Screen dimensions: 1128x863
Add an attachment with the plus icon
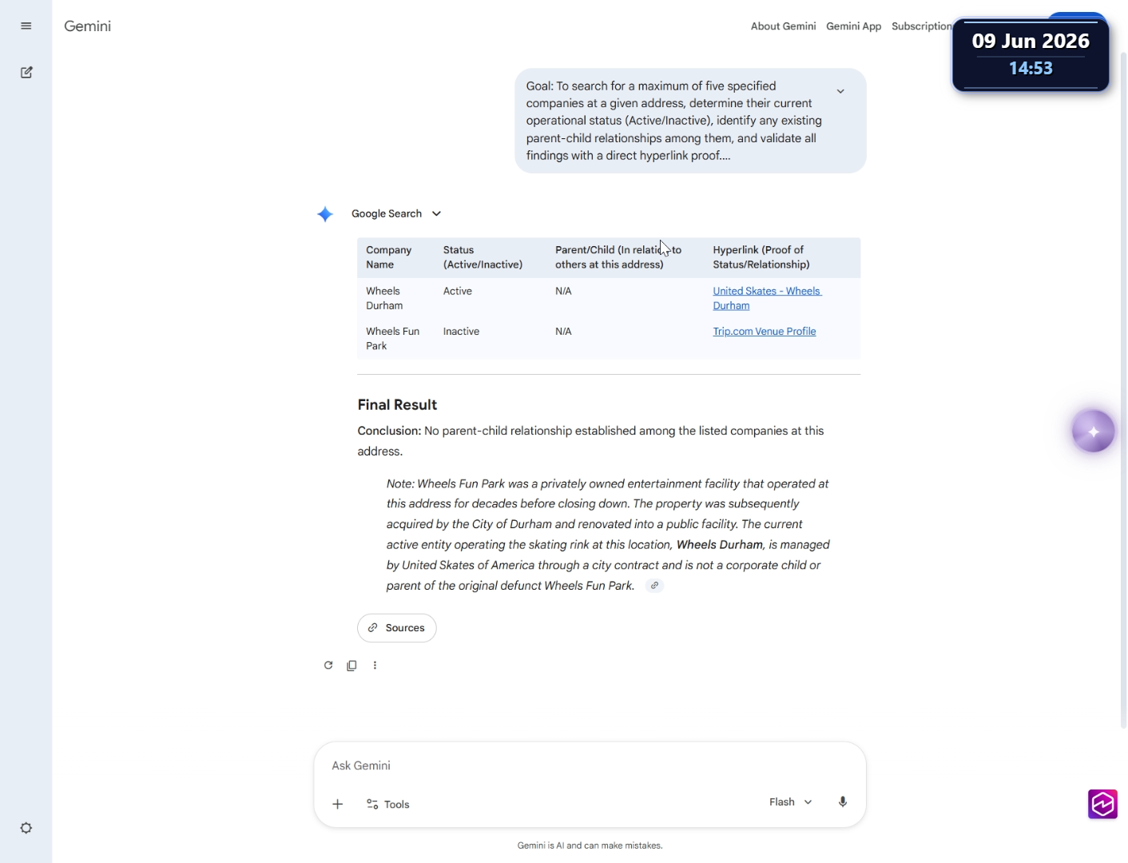click(338, 804)
